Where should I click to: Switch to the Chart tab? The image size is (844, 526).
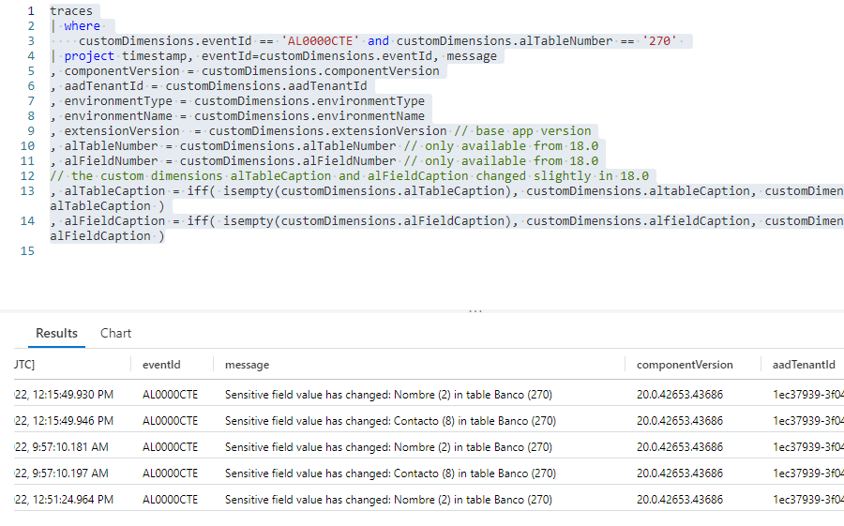[115, 333]
